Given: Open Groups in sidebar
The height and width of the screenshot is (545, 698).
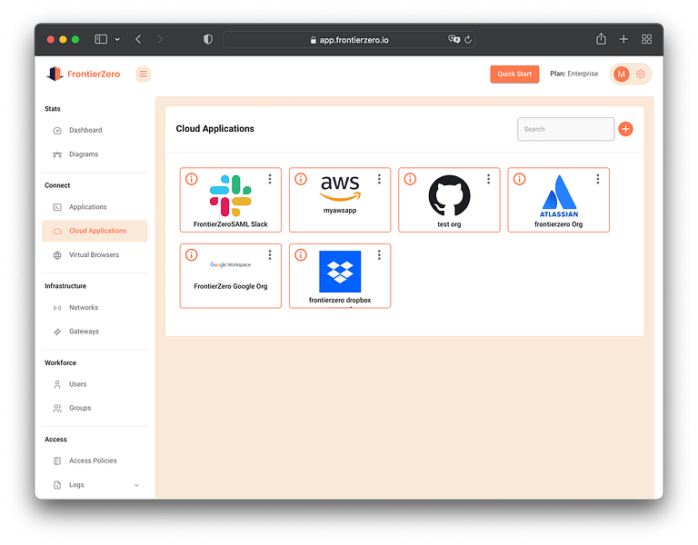Looking at the screenshot, I should pyautogui.click(x=95, y=408).
